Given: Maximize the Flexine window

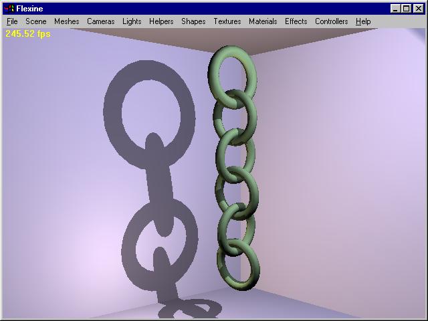Looking at the screenshot, I should click(406, 9).
